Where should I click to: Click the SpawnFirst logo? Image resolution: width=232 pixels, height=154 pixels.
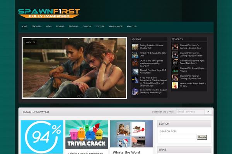tap(49, 13)
